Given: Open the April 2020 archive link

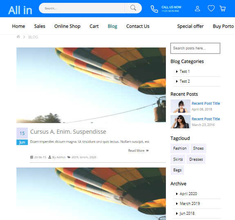Looking at the screenshot, I should coord(188,194).
